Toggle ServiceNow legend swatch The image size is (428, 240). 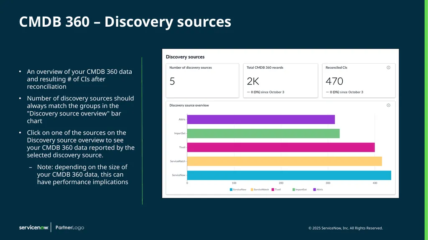click(x=231, y=190)
